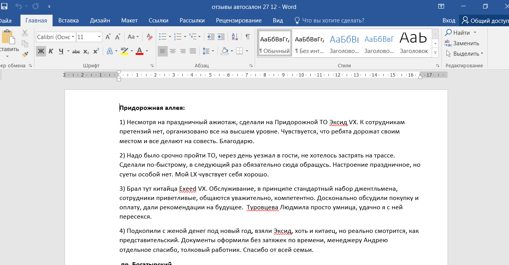This screenshot has width=509, height=265.
Task: Clear all formatting with the eraser icon
Action: pos(150,37)
